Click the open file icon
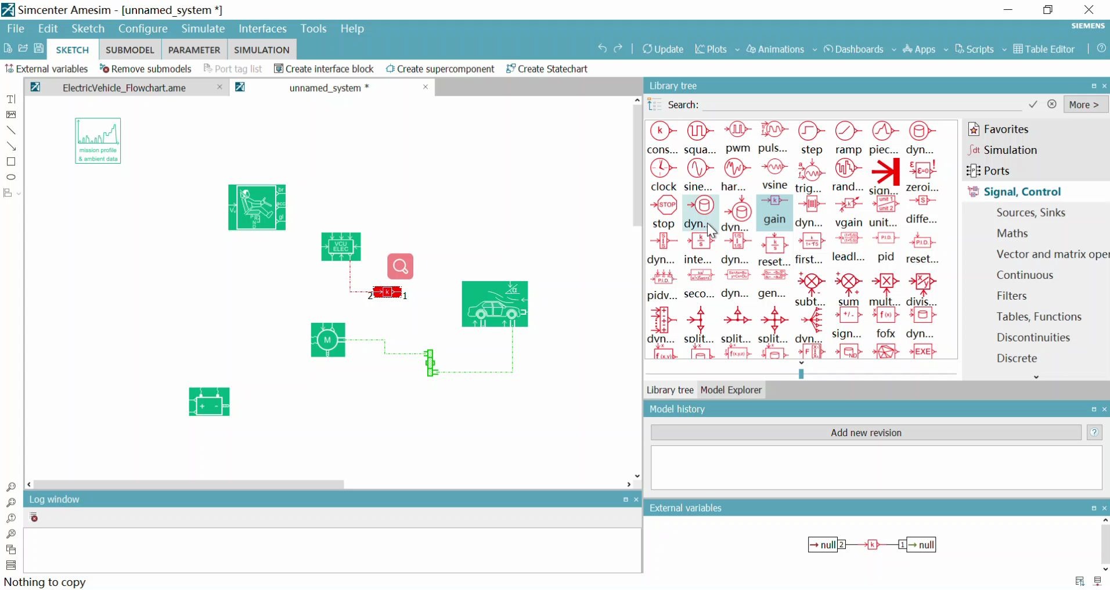Screen dimensions: 1110x590 23,49
